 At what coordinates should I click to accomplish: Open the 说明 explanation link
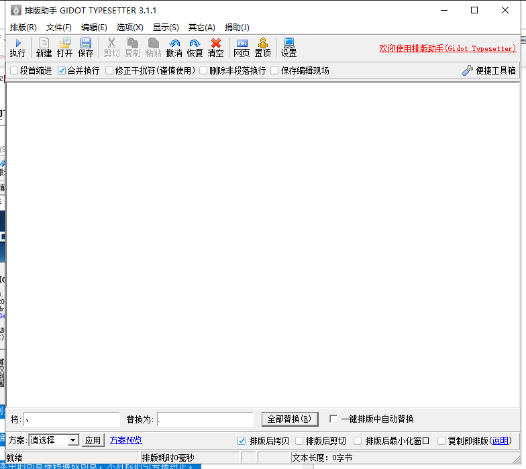tap(501, 441)
